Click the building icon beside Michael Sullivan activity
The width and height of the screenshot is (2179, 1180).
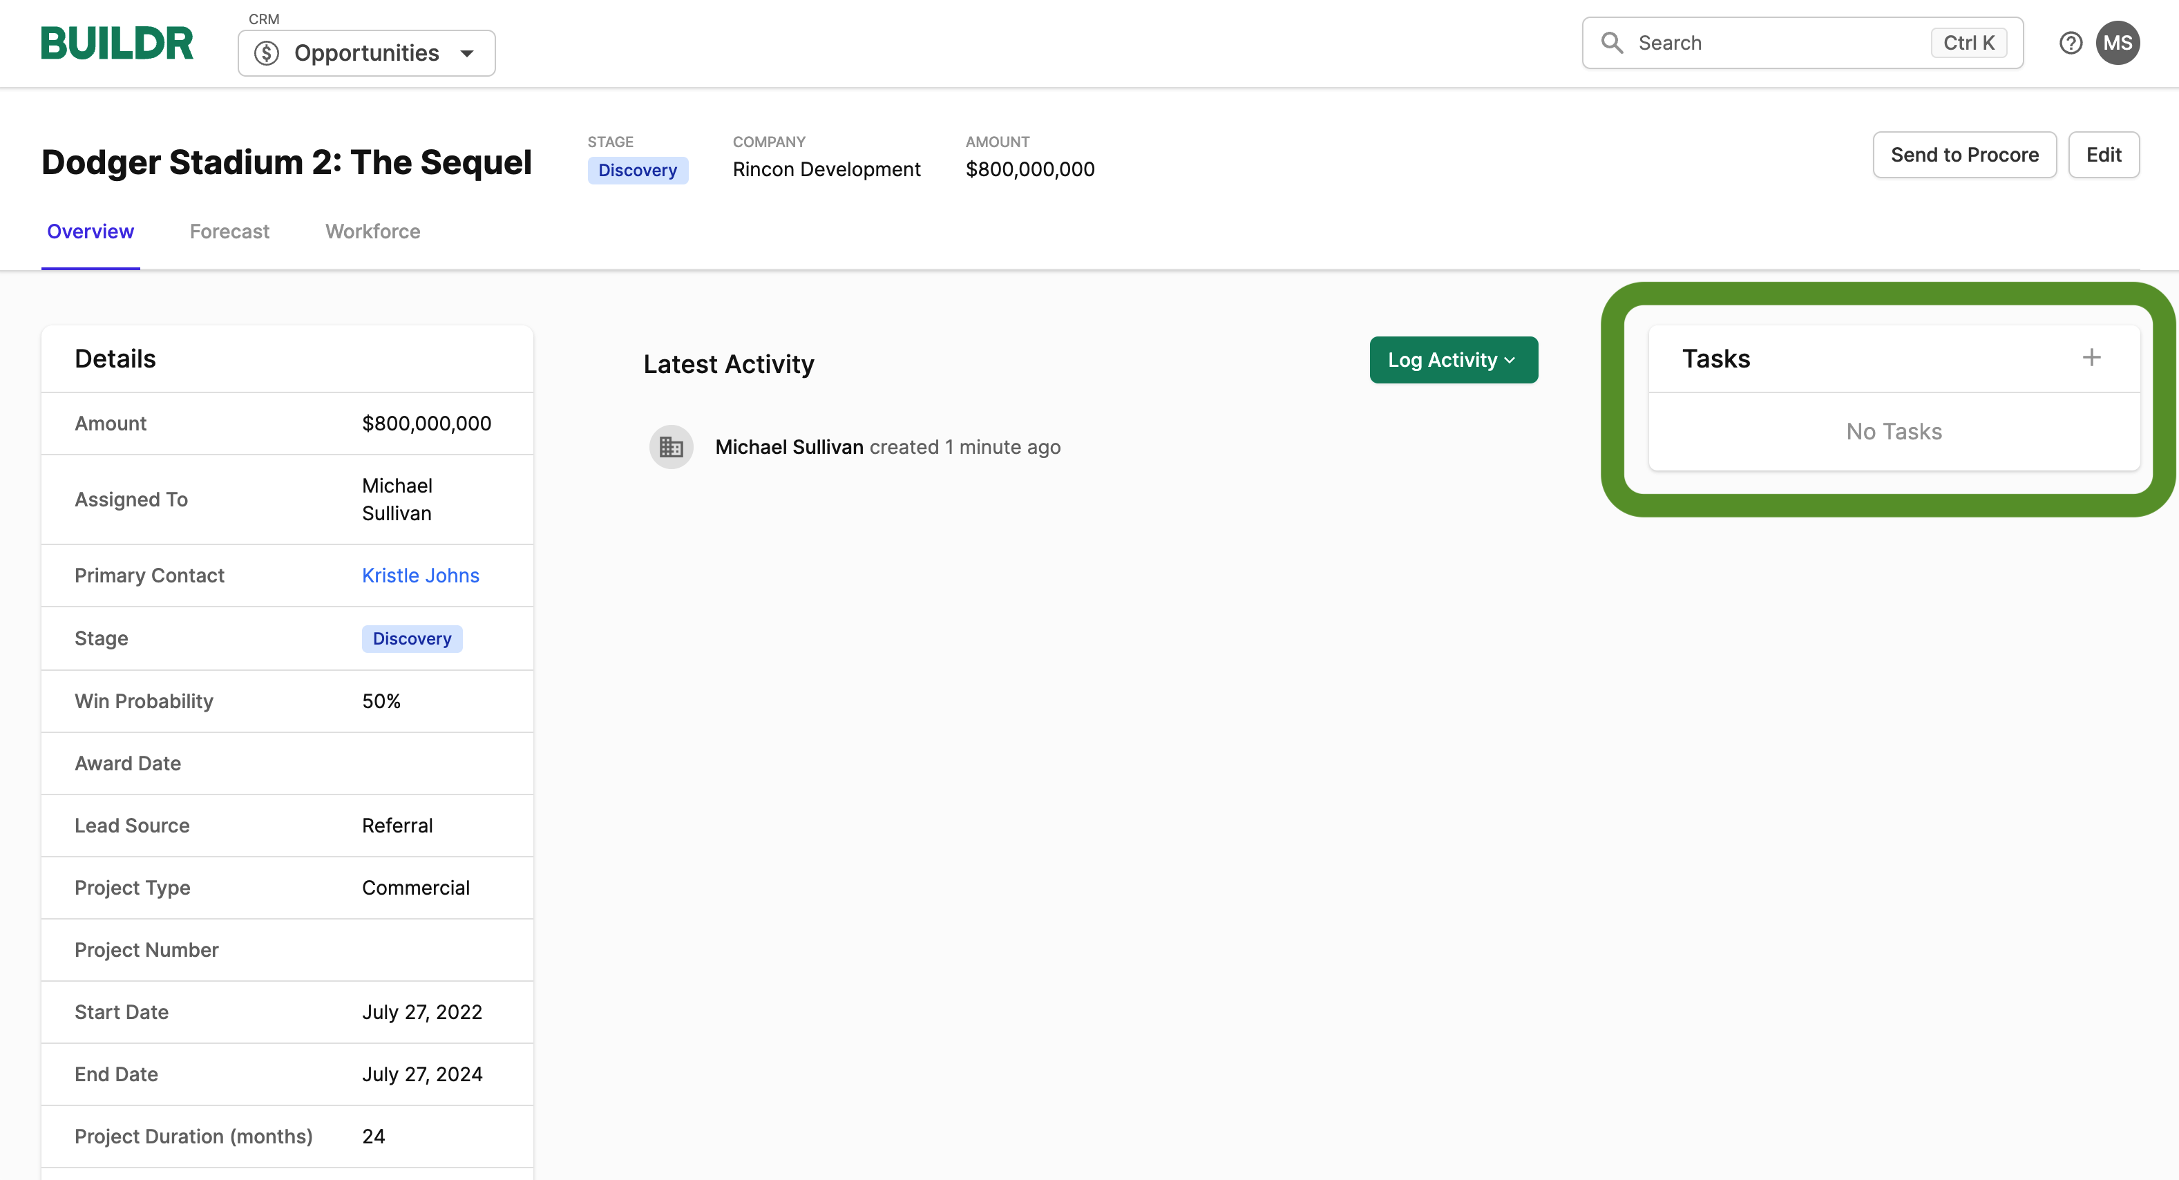click(671, 446)
